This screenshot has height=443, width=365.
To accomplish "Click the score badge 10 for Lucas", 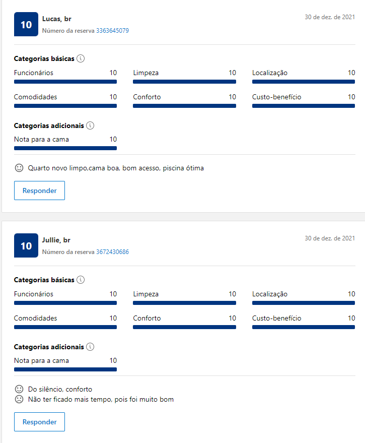I will coord(26,24).
